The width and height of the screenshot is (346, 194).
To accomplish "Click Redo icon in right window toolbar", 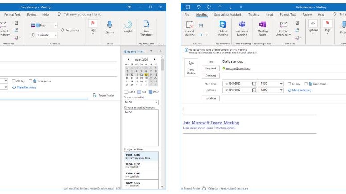I will (x=209, y=7).
